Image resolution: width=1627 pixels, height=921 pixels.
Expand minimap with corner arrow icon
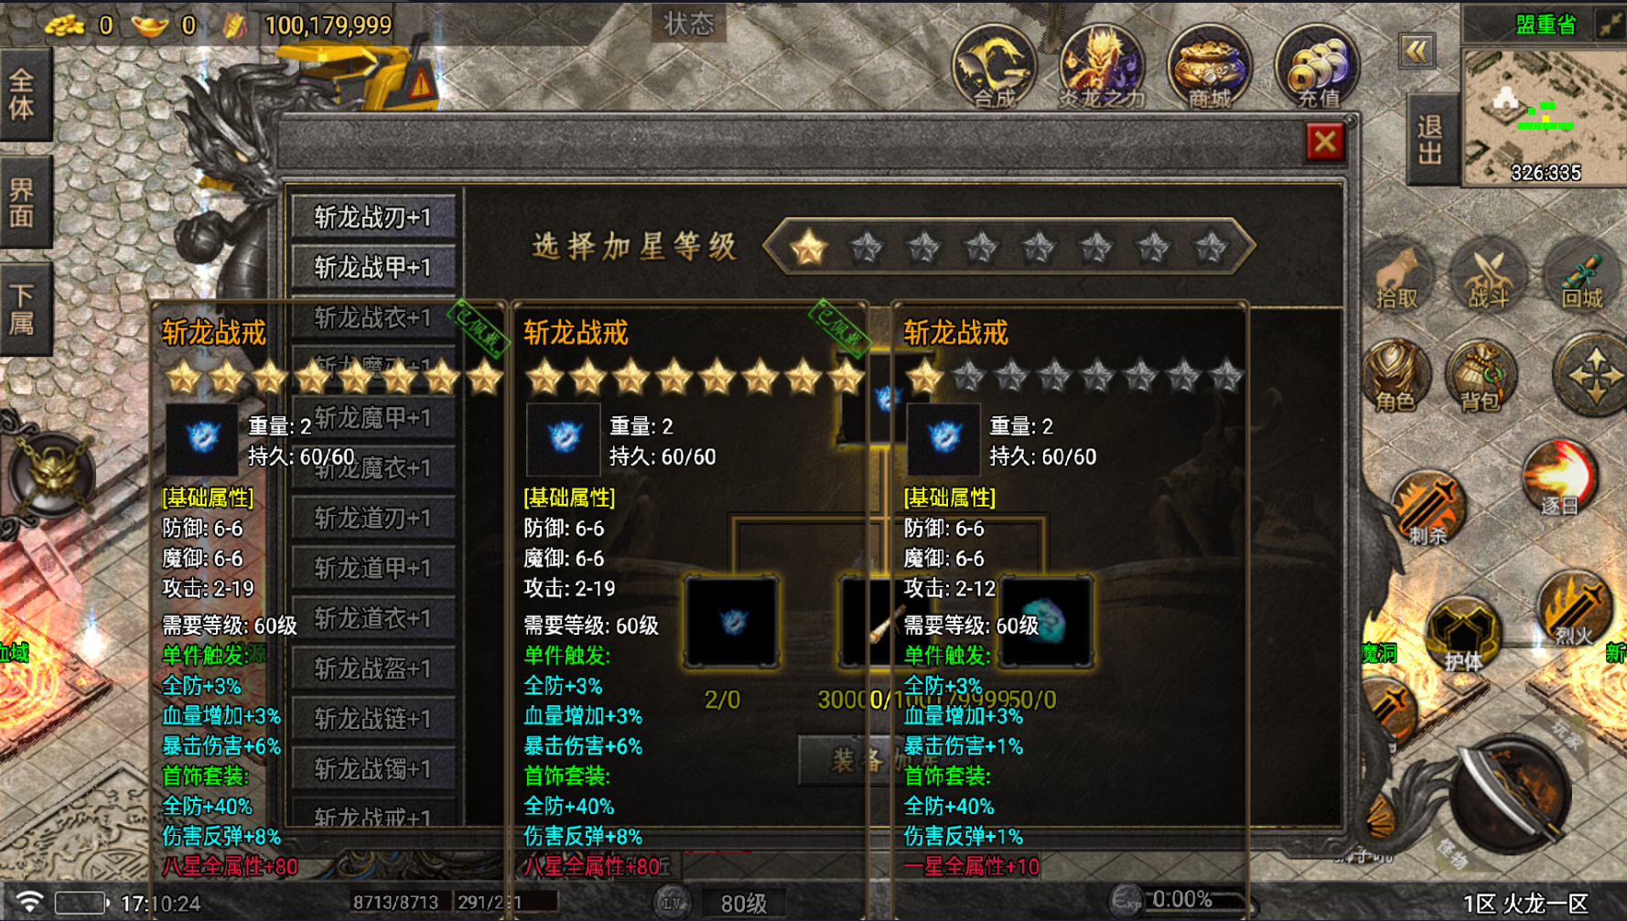[x=1609, y=24]
